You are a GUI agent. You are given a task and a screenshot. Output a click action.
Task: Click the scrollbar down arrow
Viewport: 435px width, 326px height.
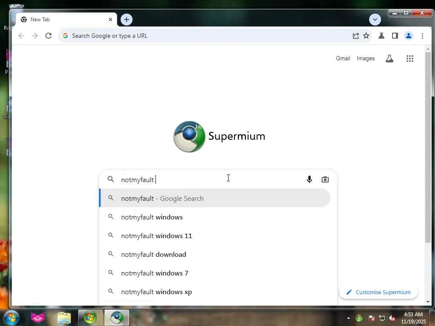[x=428, y=302]
